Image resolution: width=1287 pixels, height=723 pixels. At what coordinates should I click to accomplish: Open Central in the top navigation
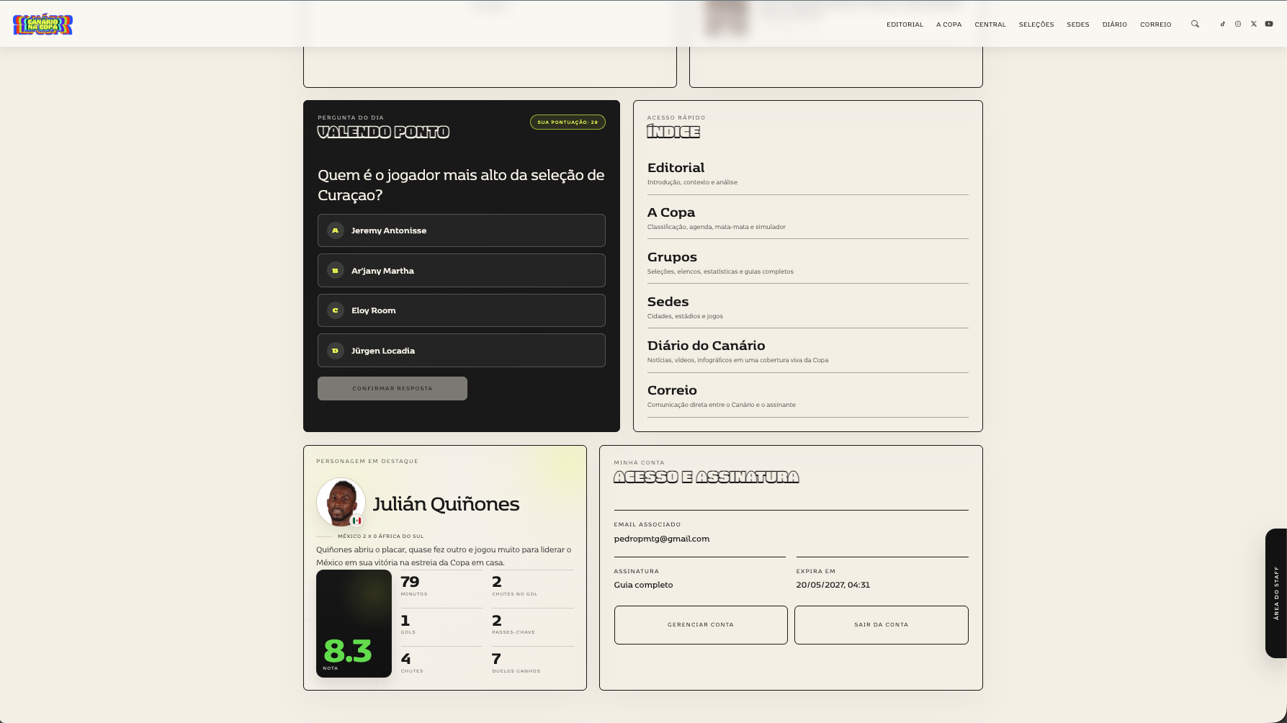pyautogui.click(x=990, y=24)
